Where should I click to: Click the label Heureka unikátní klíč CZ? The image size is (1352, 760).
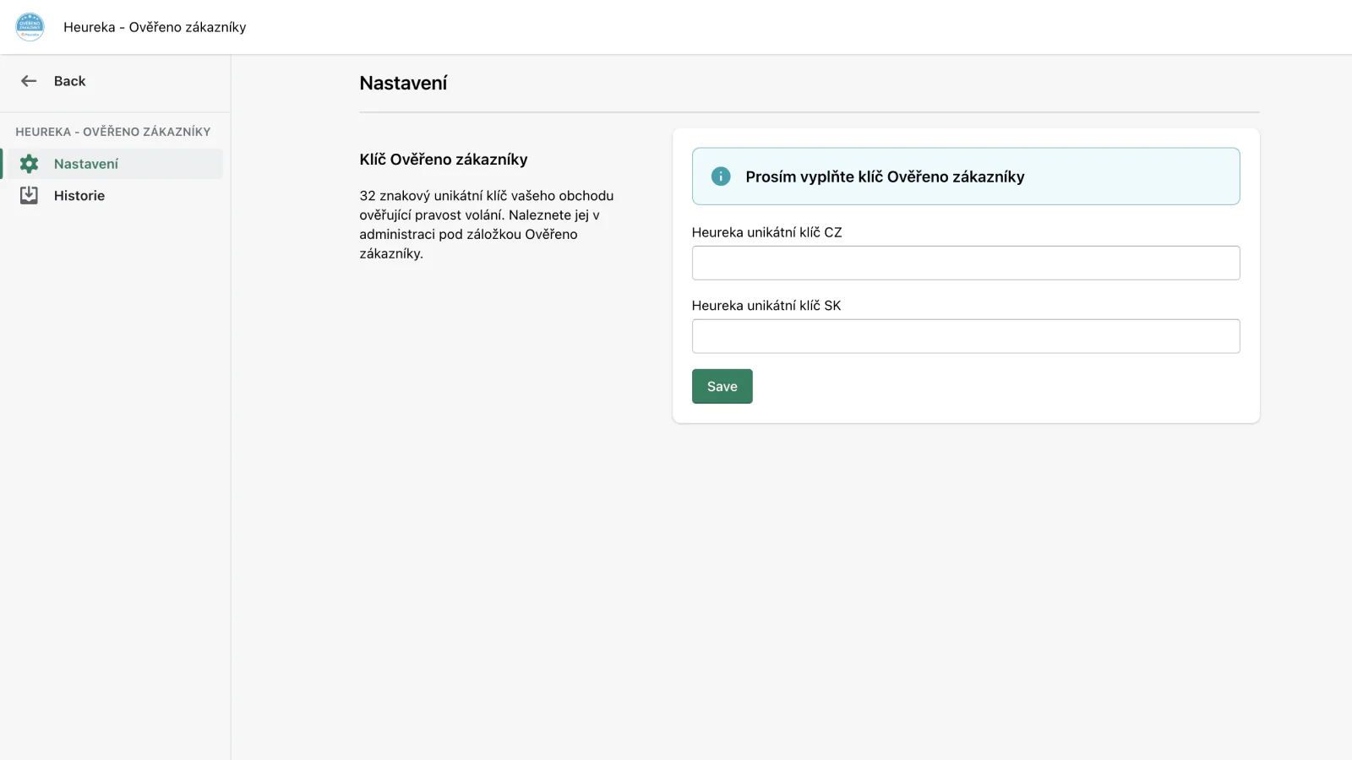pyautogui.click(x=767, y=232)
